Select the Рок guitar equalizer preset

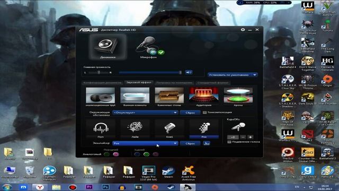click(204, 128)
